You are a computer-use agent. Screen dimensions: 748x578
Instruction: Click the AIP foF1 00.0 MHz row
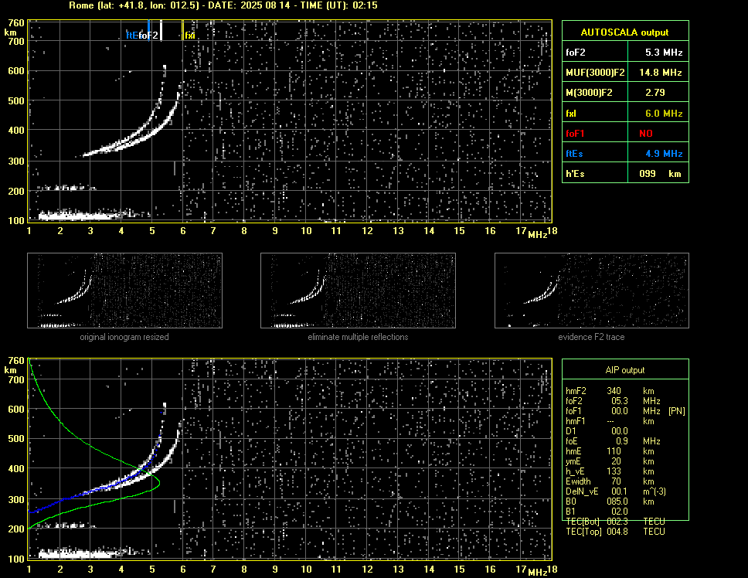click(x=625, y=411)
